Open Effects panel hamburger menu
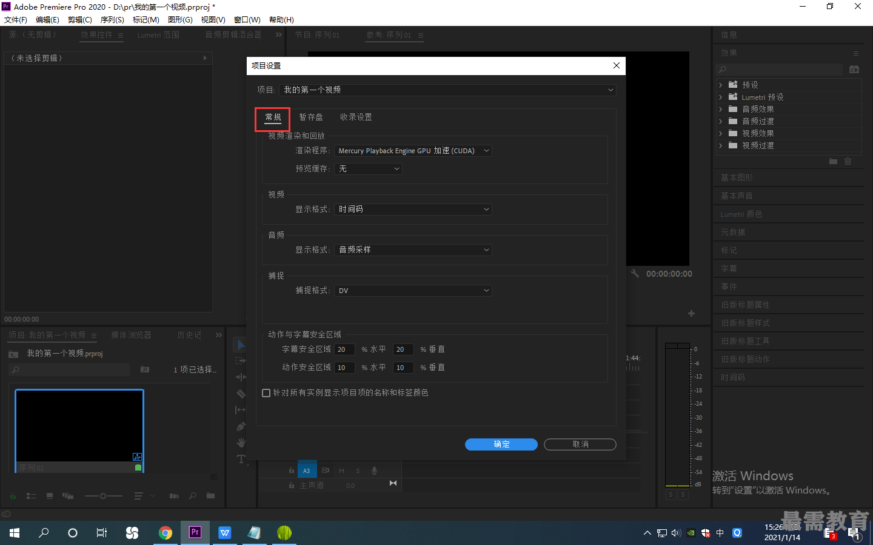 [856, 53]
